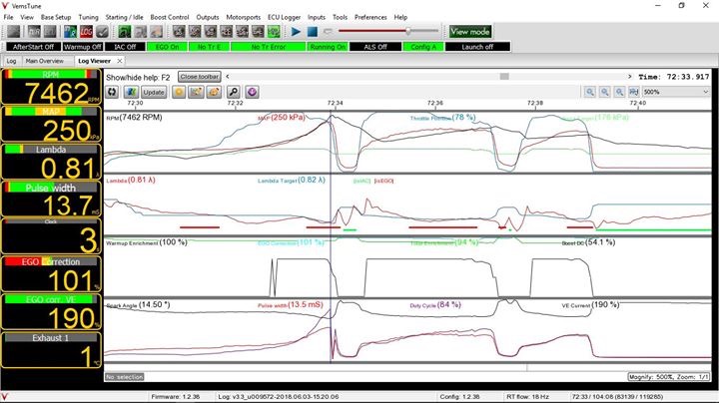Image resolution: width=719 pixels, height=403 pixels.
Task: Click the Update button
Action: point(153,92)
